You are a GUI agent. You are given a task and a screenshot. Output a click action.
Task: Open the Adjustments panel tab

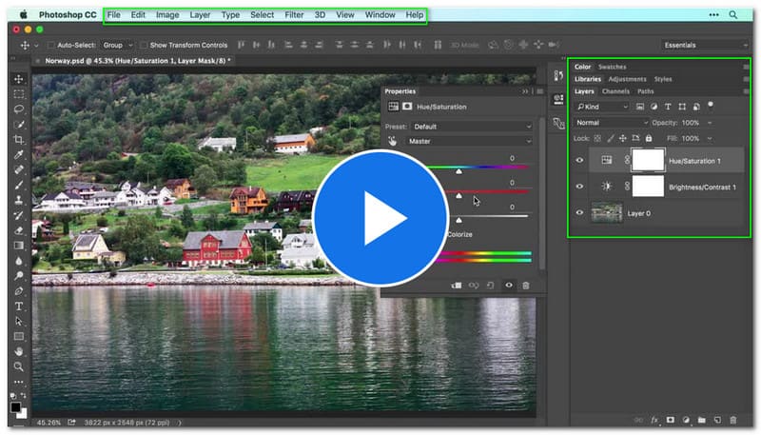tap(627, 79)
